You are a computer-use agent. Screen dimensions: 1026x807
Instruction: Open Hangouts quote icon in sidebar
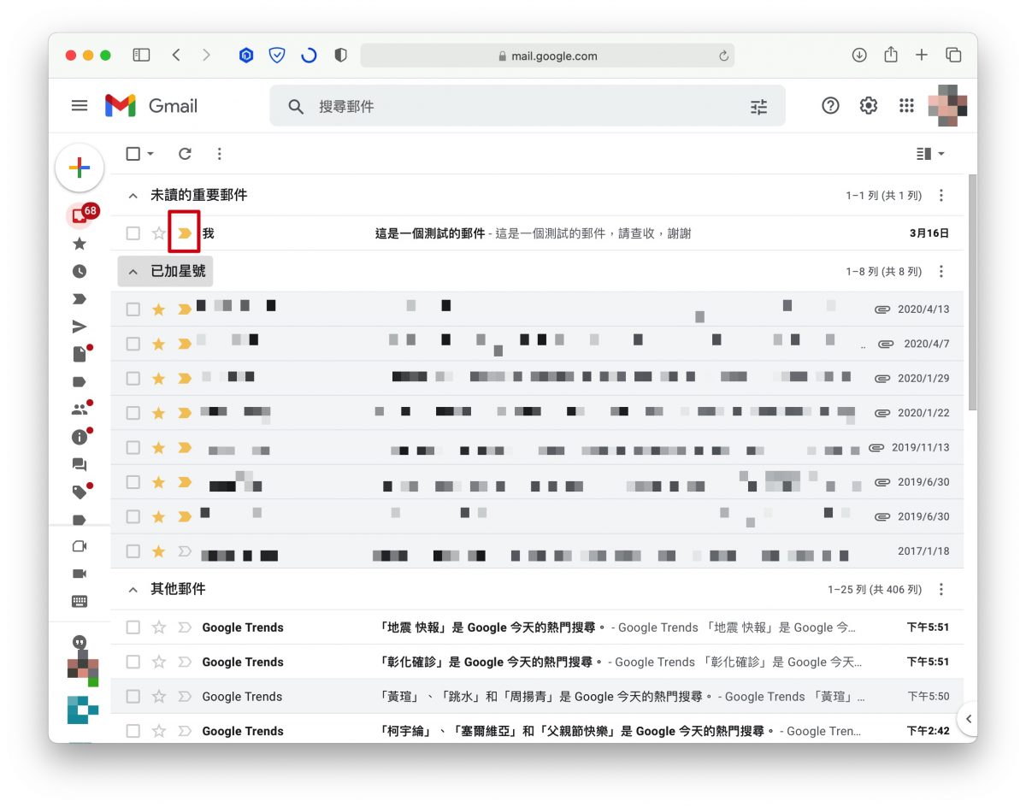[x=80, y=642]
